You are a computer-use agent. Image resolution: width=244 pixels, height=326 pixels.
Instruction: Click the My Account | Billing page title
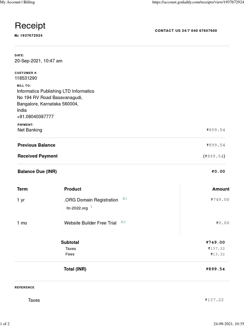pos(17,2)
